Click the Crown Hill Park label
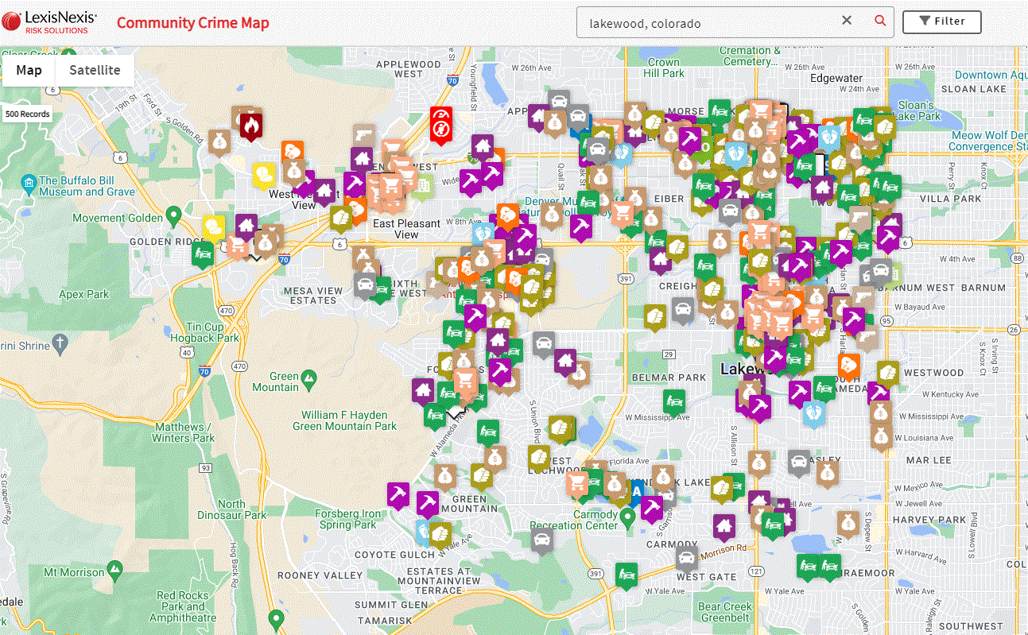The image size is (1028, 635). [x=664, y=68]
